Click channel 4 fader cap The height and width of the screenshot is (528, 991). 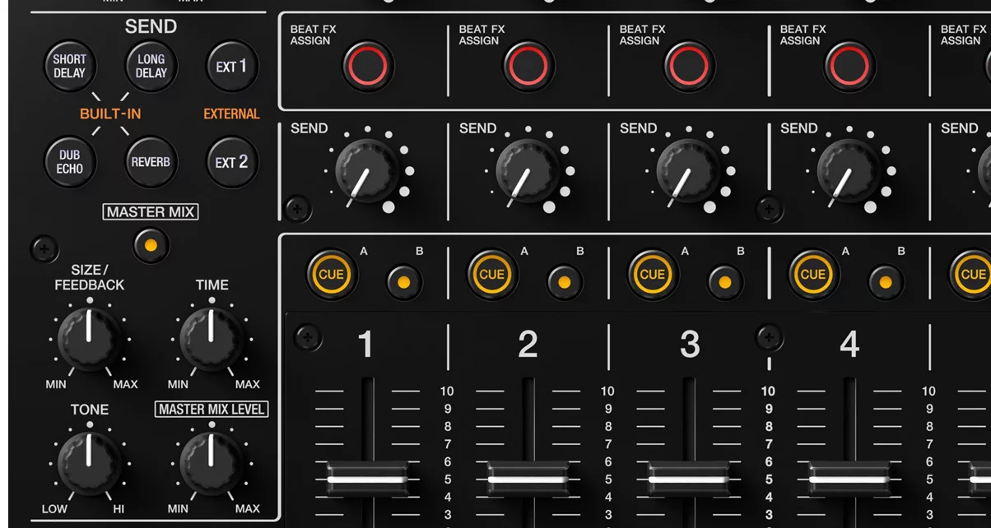(x=849, y=479)
